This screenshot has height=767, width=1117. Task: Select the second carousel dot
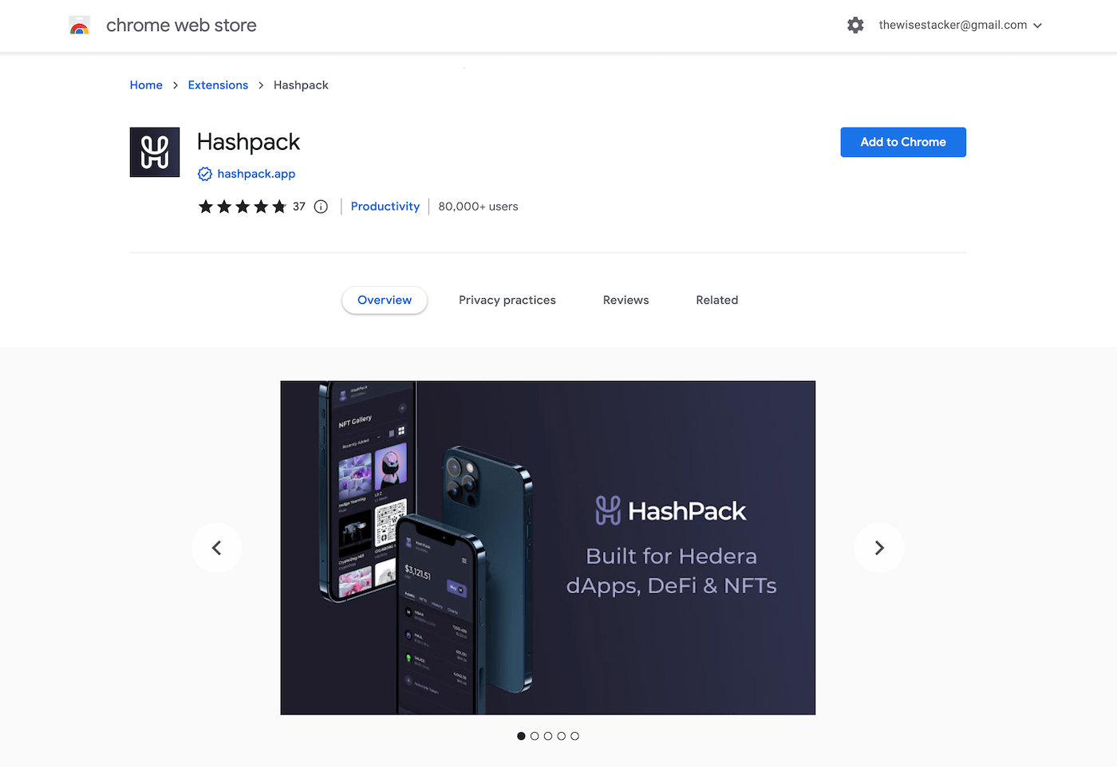click(535, 736)
